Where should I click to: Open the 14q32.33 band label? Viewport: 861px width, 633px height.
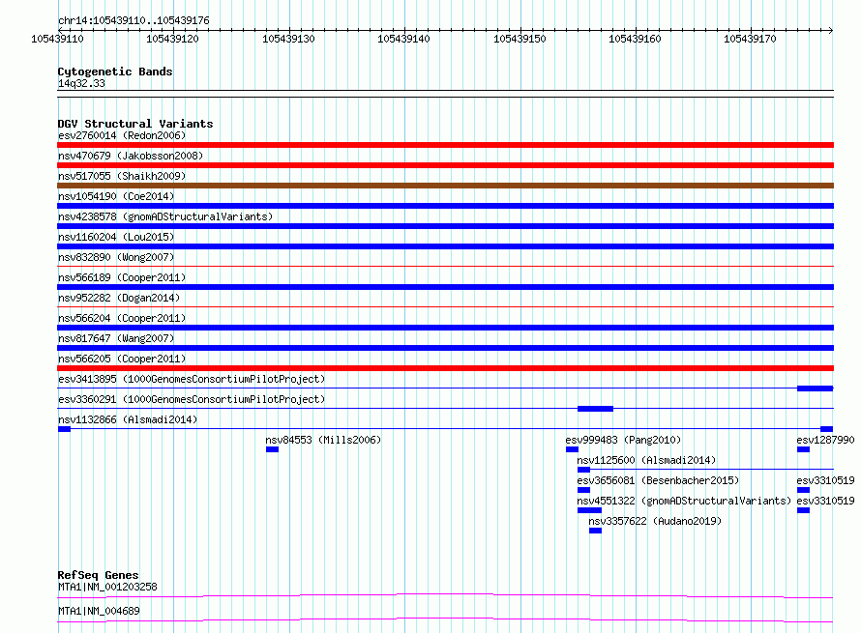pos(81,83)
